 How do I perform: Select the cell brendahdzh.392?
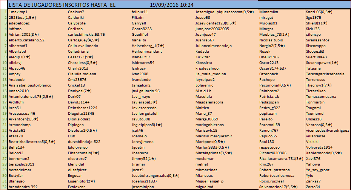23,187
